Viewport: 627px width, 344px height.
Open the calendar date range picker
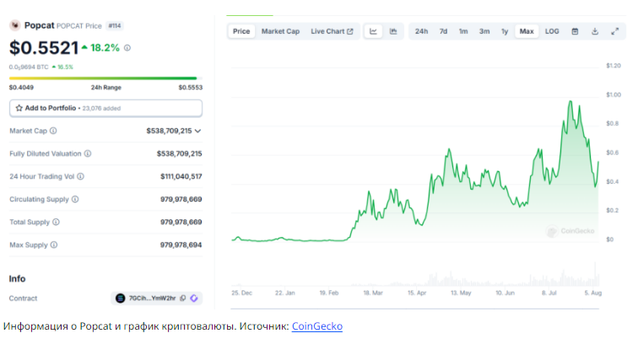click(x=575, y=31)
